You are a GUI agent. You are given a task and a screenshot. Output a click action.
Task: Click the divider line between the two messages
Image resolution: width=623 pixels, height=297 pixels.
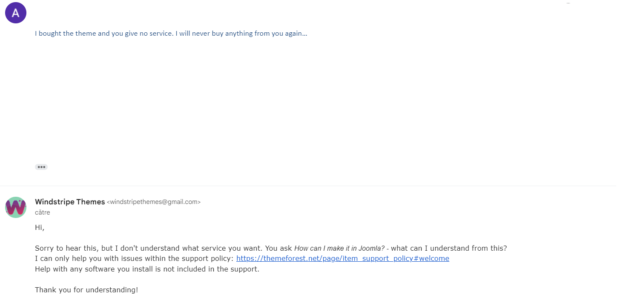pos(308,186)
